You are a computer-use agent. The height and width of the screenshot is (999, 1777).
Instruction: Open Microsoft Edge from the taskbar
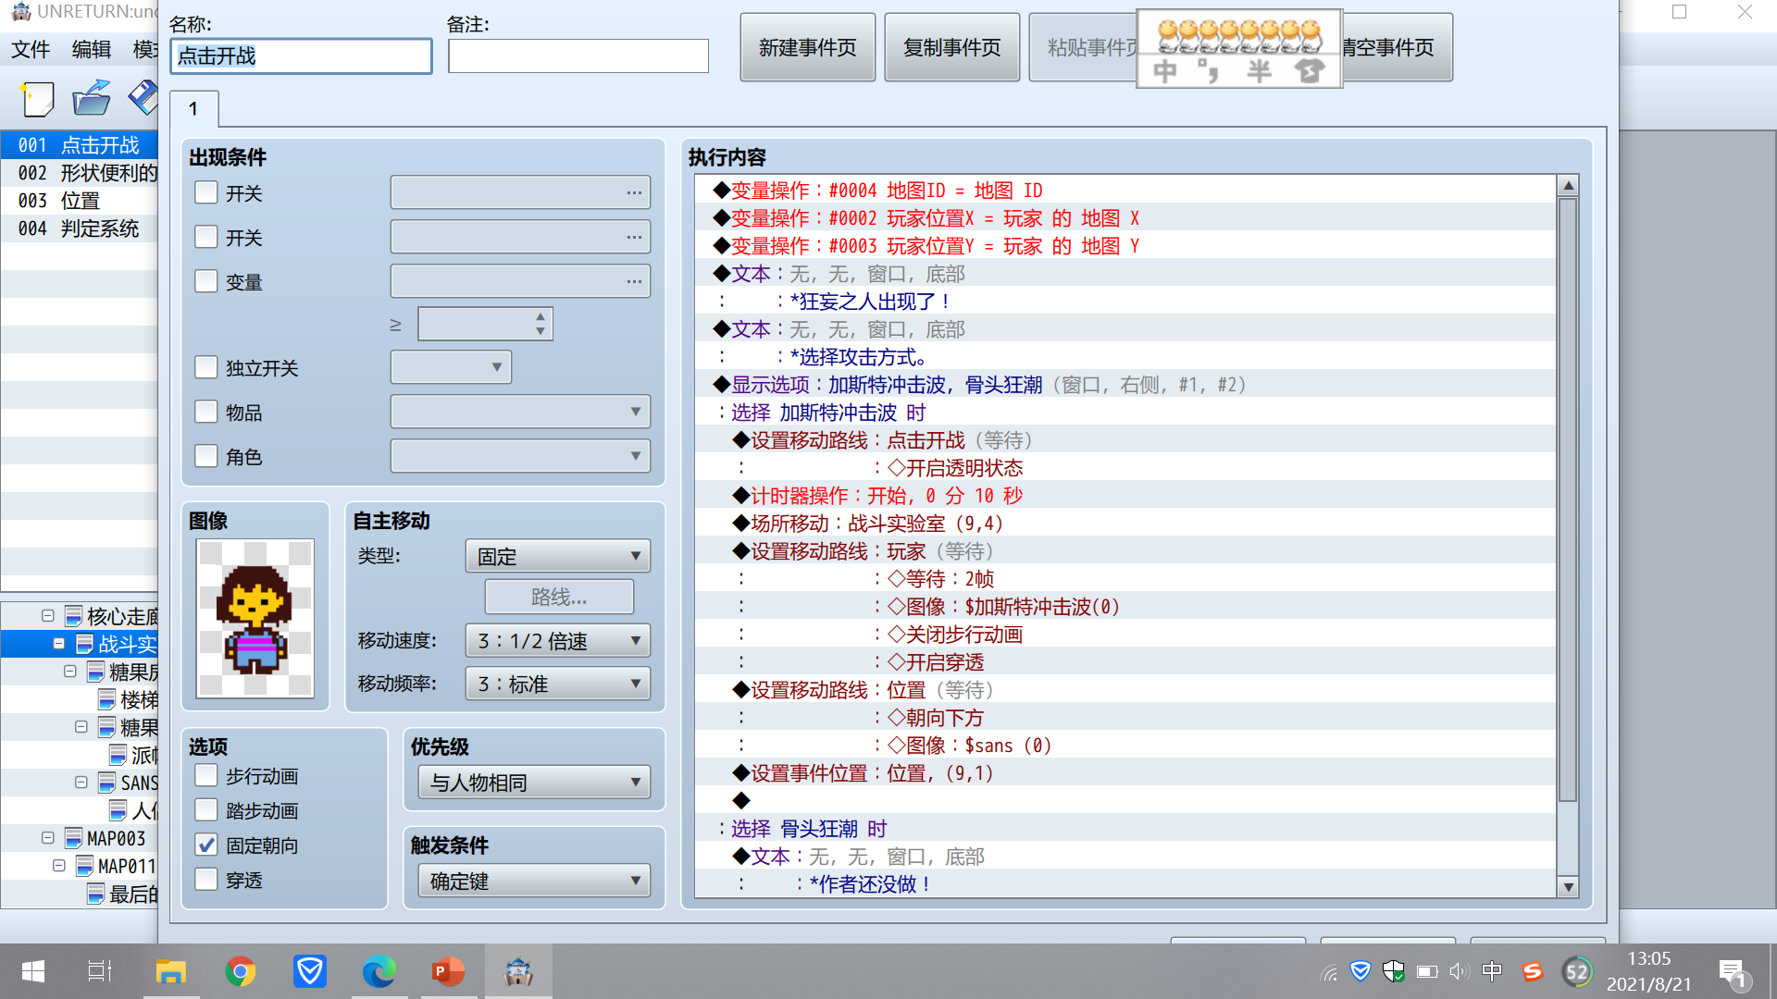tap(379, 971)
